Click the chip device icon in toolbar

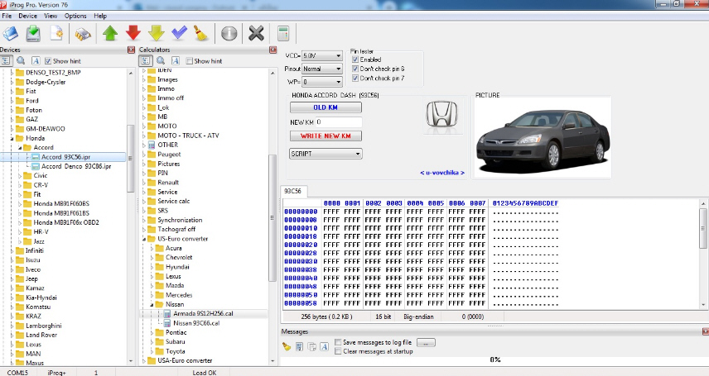click(x=83, y=34)
